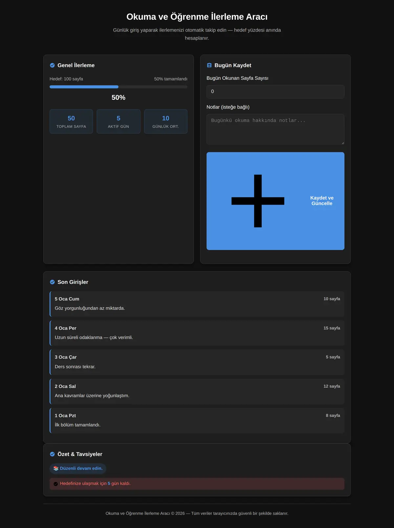
Task: Select the 2 Oca Sal entry date
Action: pos(65,386)
